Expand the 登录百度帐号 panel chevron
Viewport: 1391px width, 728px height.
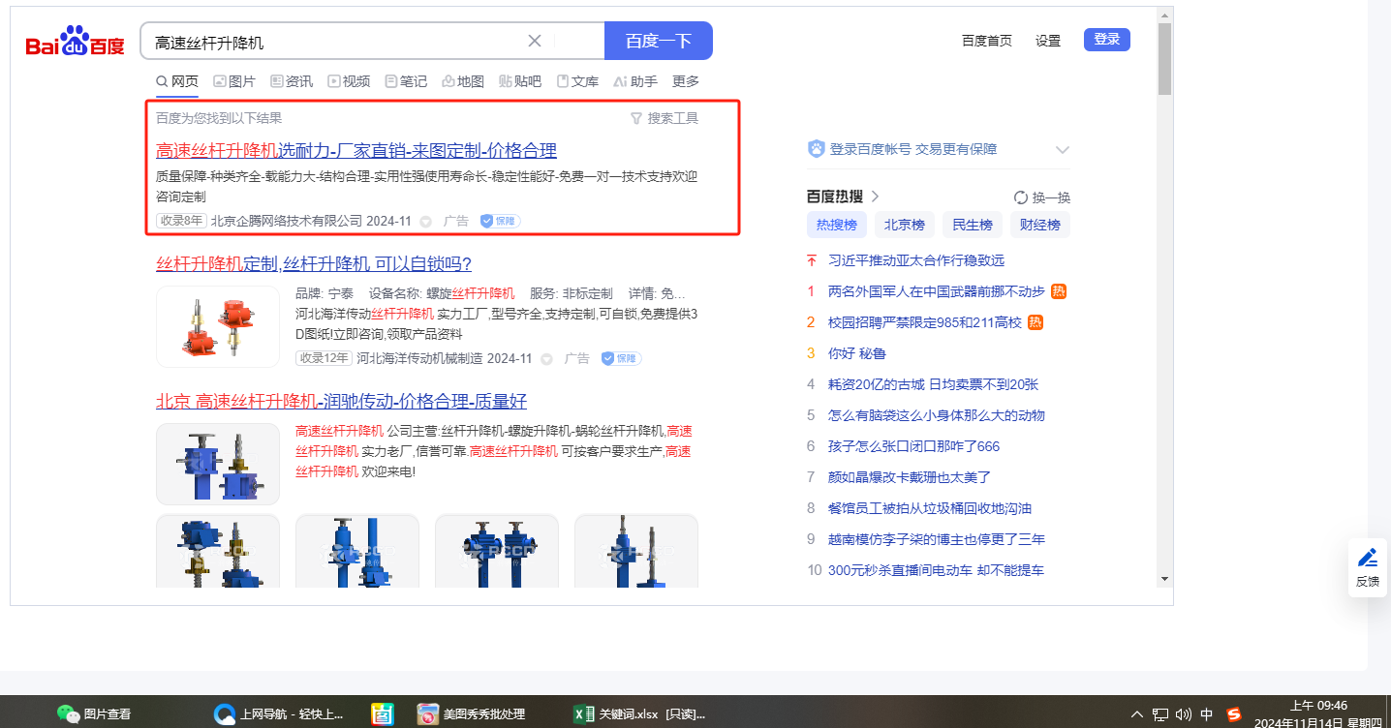1062,149
